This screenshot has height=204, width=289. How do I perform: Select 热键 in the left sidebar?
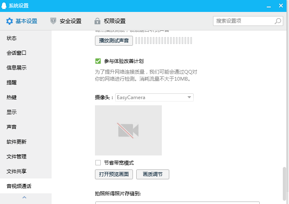coord(12,97)
